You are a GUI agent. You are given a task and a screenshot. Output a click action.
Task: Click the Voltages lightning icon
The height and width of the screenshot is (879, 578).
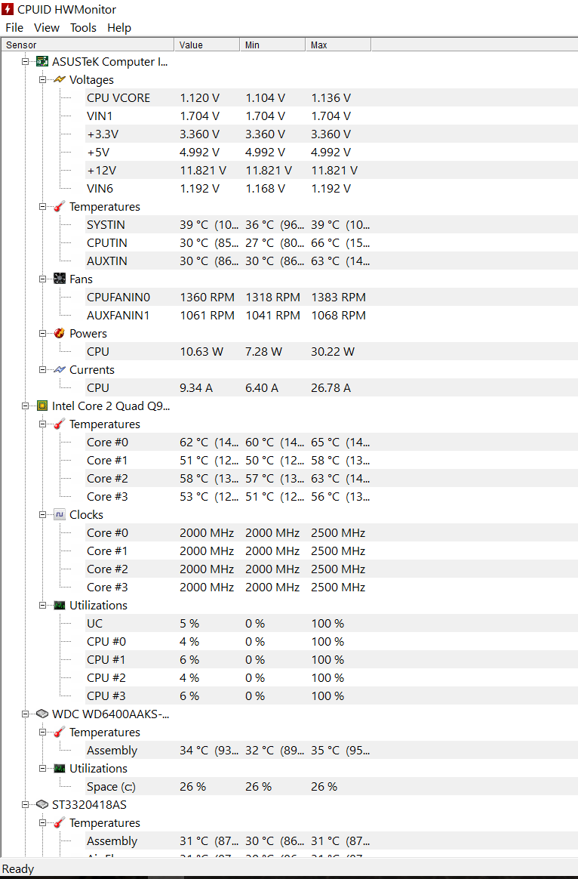(x=60, y=79)
